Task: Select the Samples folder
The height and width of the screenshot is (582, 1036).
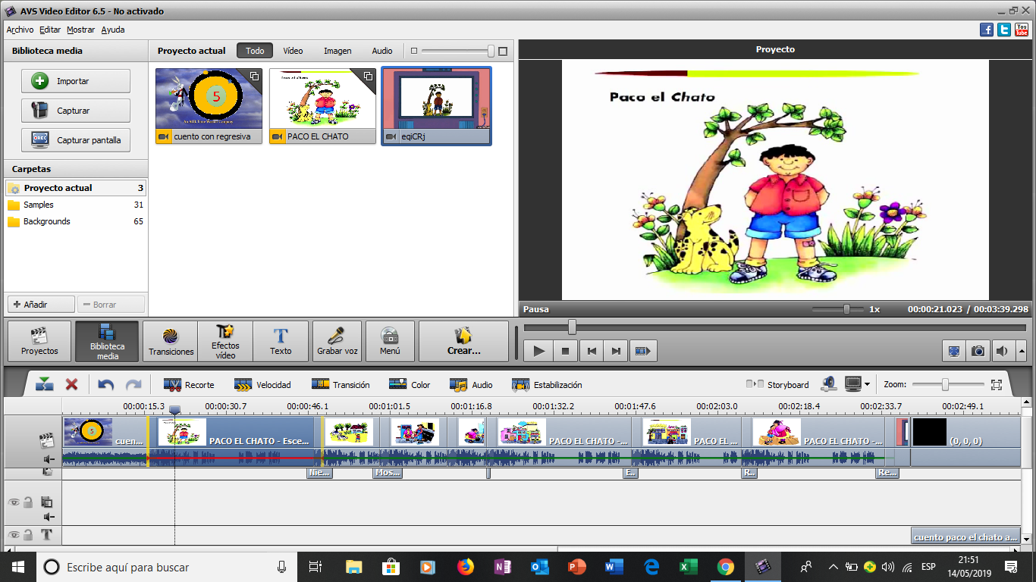Action: [x=75, y=205]
